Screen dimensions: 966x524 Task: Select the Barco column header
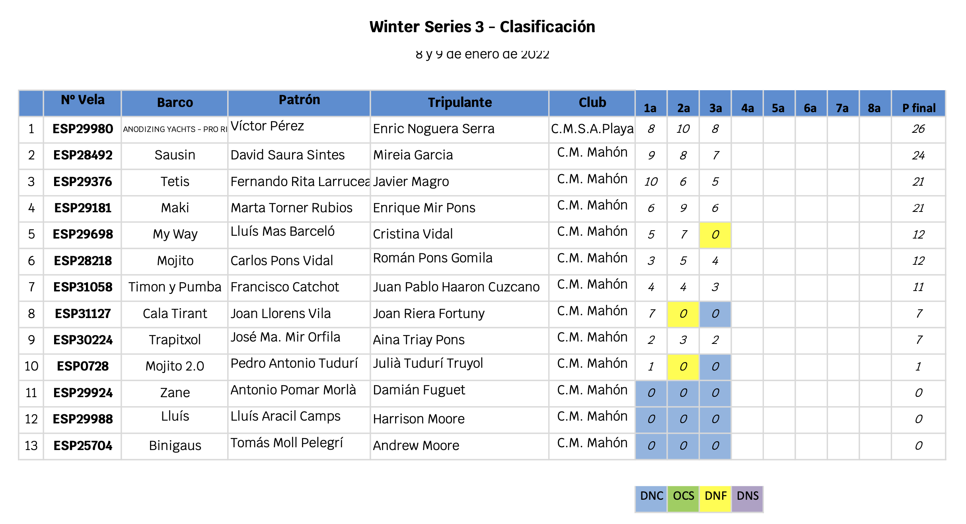pyautogui.click(x=175, y=103)
